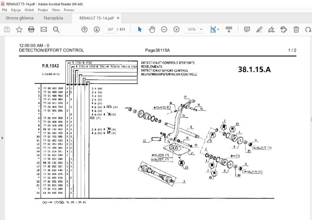Go to next page arrow
This screenshot has width=312, height=220.
(97, 29)
